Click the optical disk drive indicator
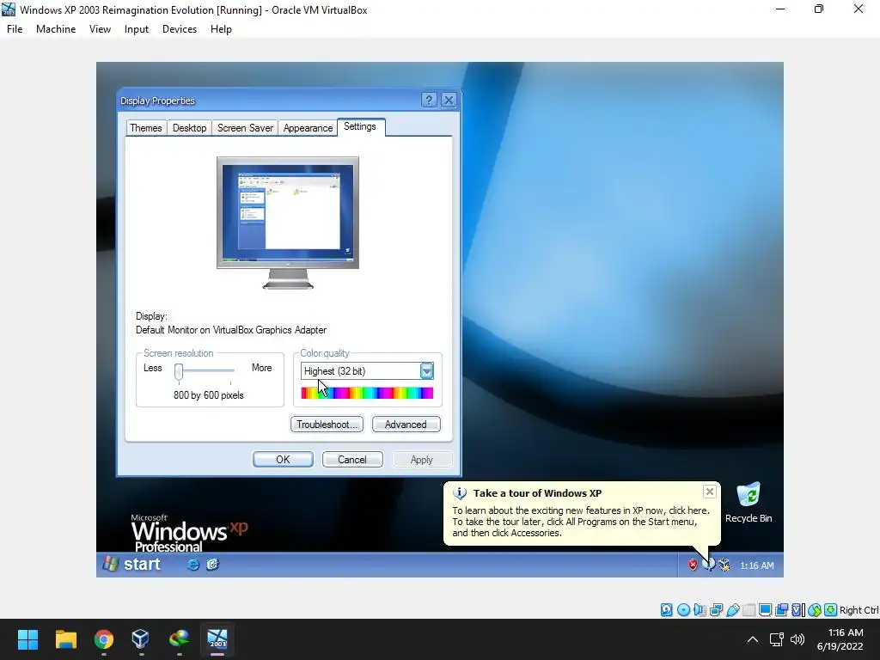The image size is (880, 660). (683, 610)
